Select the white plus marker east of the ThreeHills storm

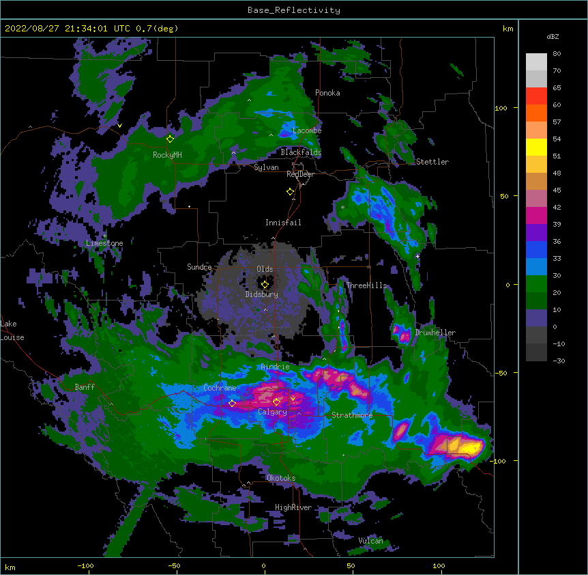[x=417, y=256]
